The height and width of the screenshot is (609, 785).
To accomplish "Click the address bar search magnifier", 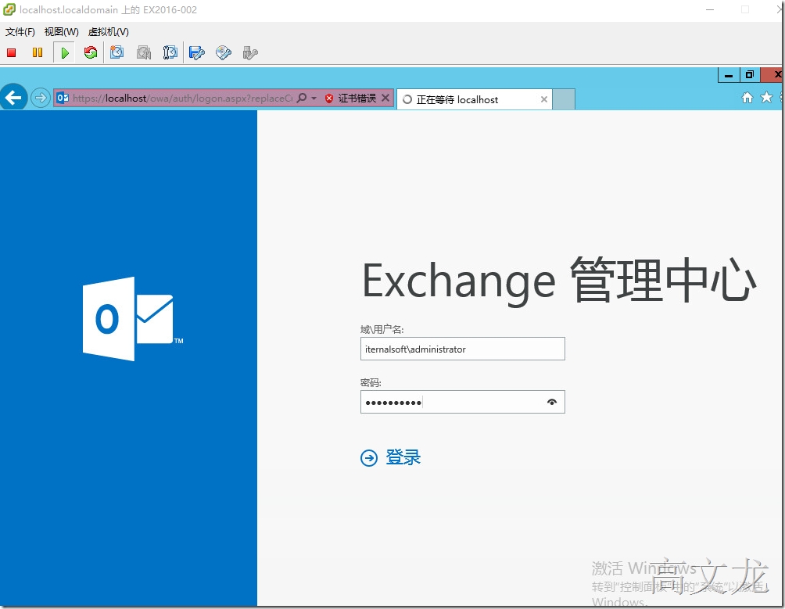I will pos(301,98).
